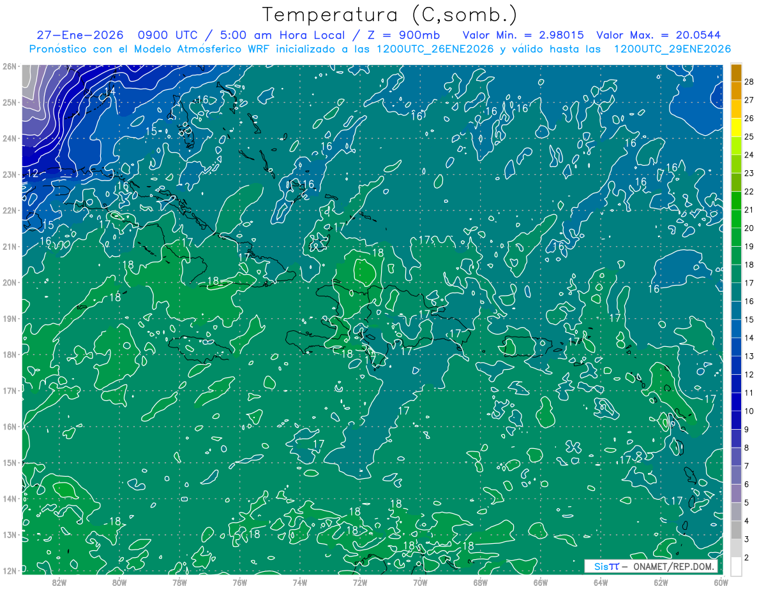This screenshot has height=591, width=766.
Task: Click color scale label '25'
Action: click(750, 136)
